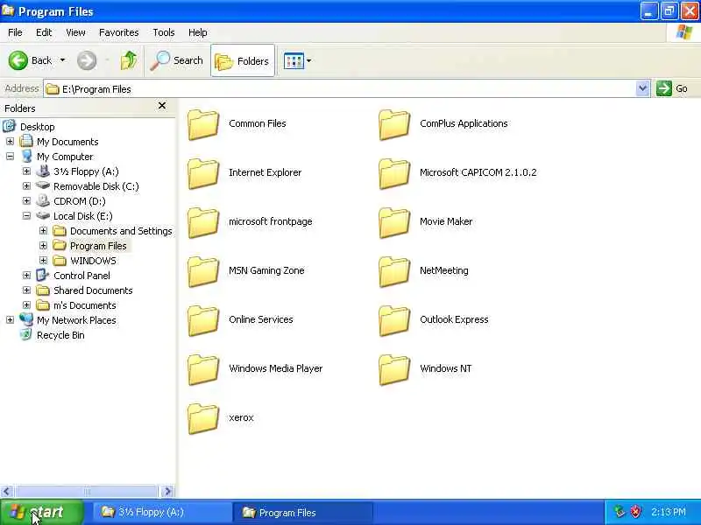This screenshot has width=701, height=525.
Task: Click the Start button
Action: [42, 512]
